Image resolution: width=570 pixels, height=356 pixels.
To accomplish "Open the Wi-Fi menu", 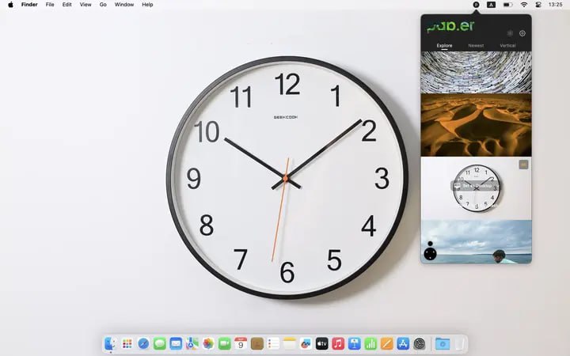I will 524,5.
